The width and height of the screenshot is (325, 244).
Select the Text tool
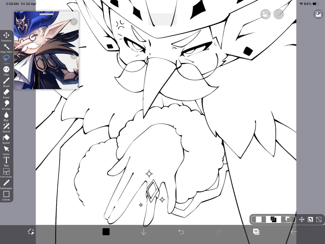[6, 162]
